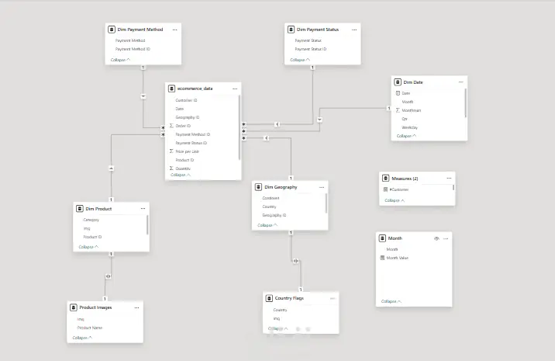Screen dimensions: 555x361
Task: Collapse the Dim Geography table
Action: (267, 225)
